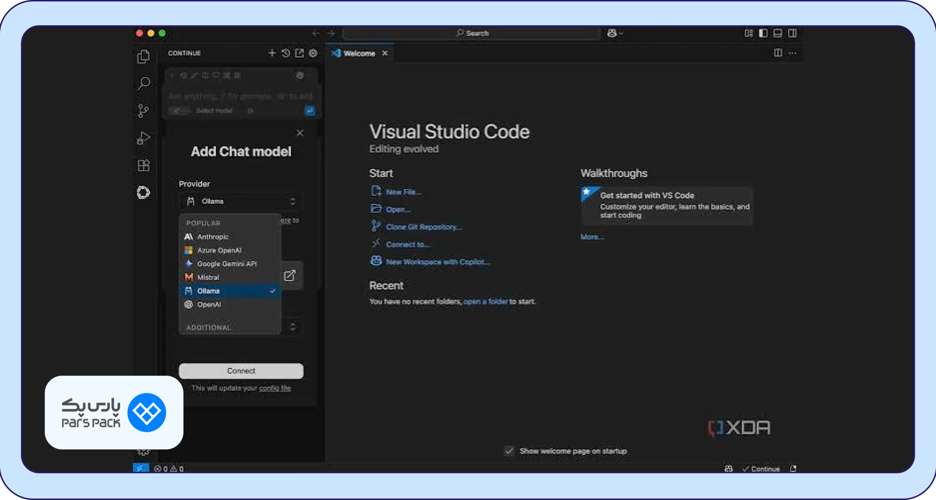Click the ADDITIONAL section header text
Screen dimensions: 936x500
coord(208,328)
